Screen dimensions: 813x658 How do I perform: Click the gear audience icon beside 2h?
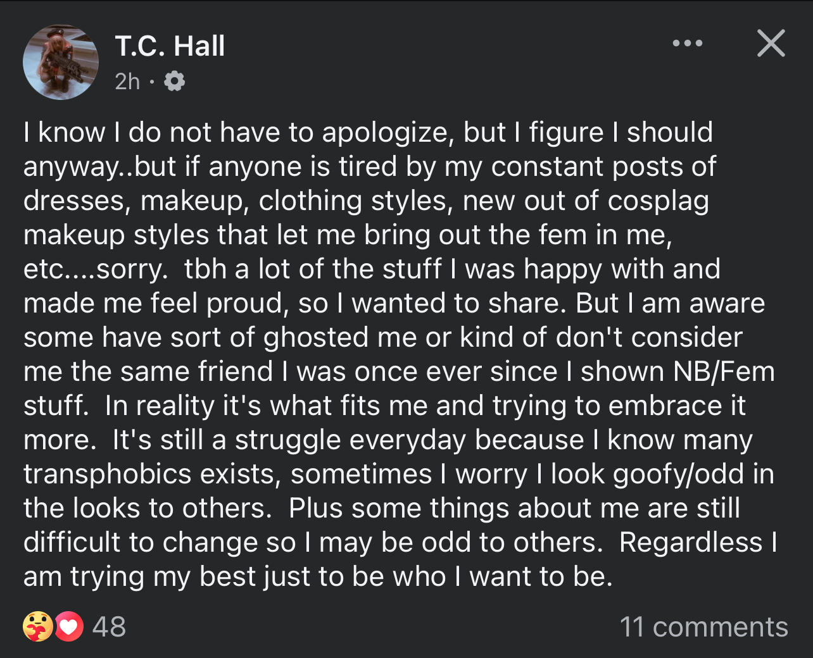174,81
